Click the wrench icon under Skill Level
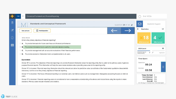176x99 pixels. click(153, 52)
